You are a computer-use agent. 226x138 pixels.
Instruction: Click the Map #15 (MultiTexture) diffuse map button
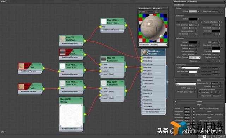coord(209,109)
